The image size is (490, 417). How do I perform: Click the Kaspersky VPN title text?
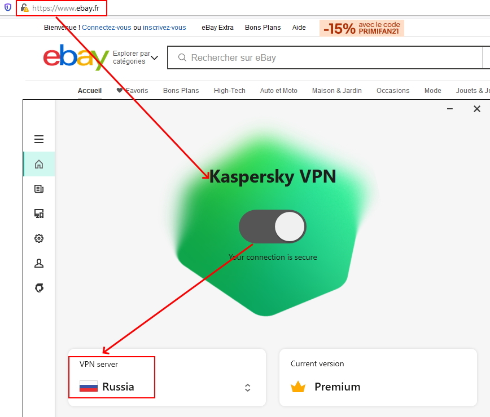(273, 176)
